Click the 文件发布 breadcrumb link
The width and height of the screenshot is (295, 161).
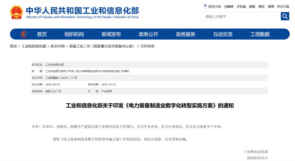147,46
